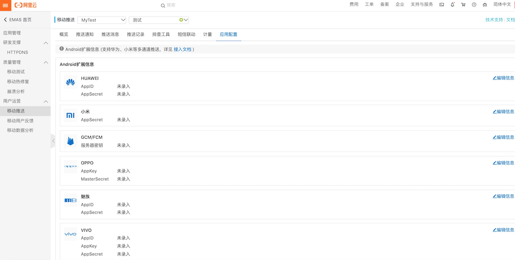Image resolution: width=515 pixels, height=260 pixels.
Task: Open HTTPDNS in sidebar
Action: 17,52
